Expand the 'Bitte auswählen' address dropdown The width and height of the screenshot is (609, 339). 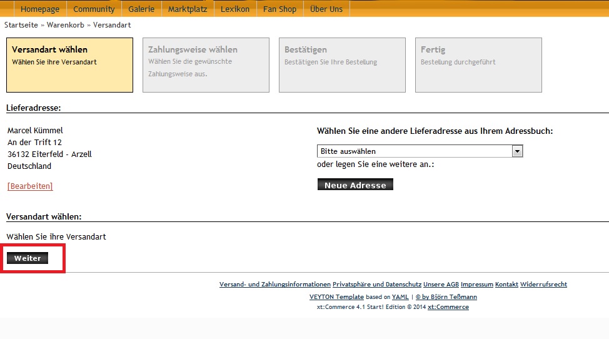(x=420, y=151)
